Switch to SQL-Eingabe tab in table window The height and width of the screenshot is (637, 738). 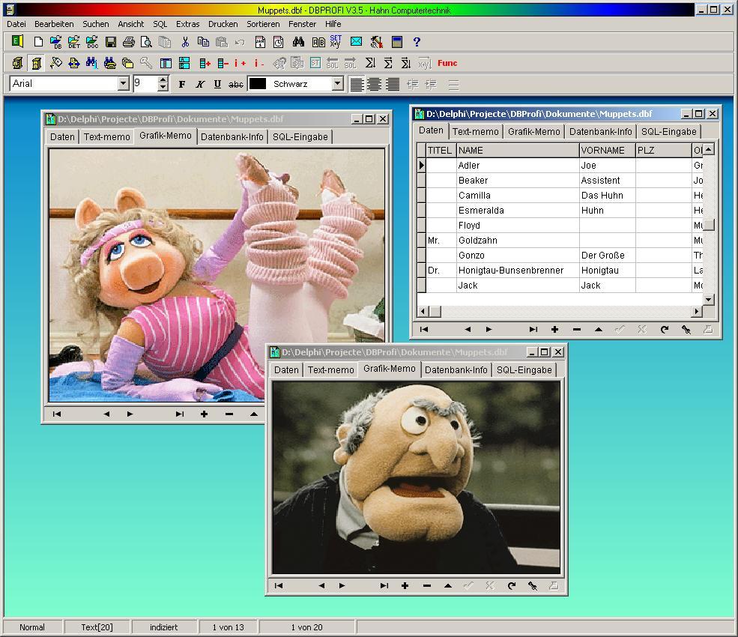(669, 132)
